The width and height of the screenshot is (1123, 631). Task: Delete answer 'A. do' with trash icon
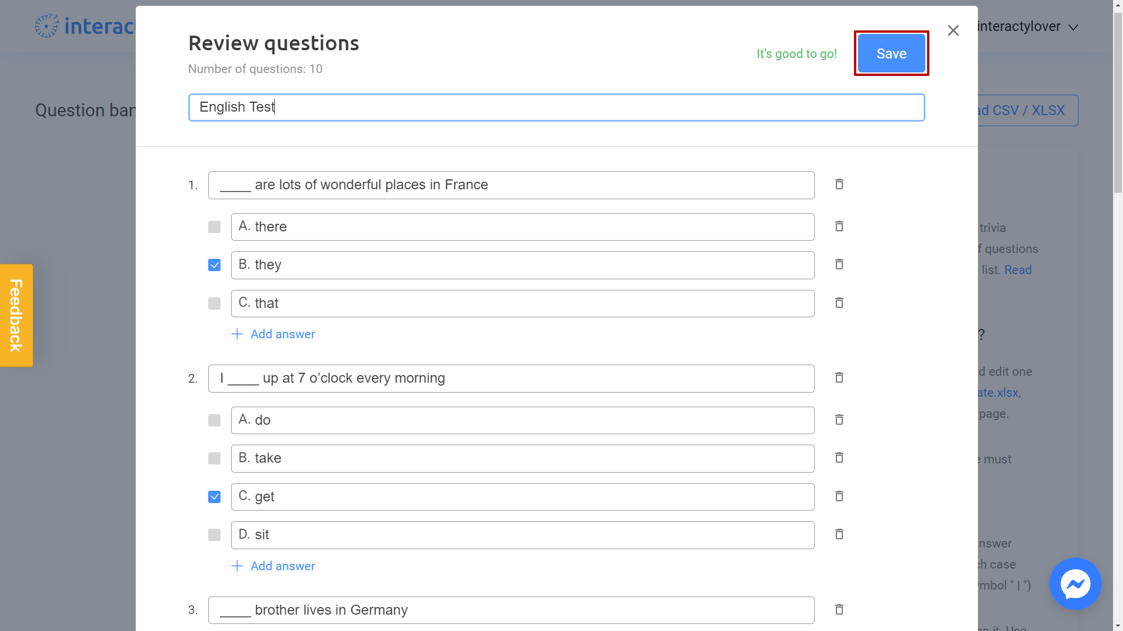[x=839, y=420]
